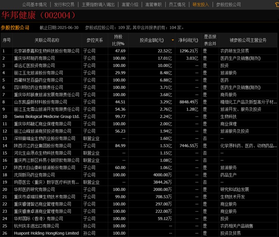Select row 深圳普瑞金生物药业股份有限公司

click(x=139, y=139)
